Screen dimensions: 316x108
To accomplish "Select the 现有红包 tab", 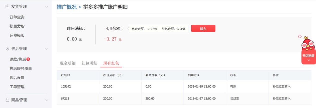I will 111,63.
